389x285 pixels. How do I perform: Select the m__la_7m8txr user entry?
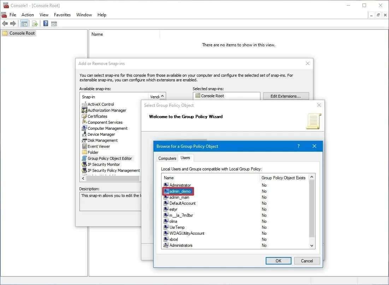[x=178, y=215]
